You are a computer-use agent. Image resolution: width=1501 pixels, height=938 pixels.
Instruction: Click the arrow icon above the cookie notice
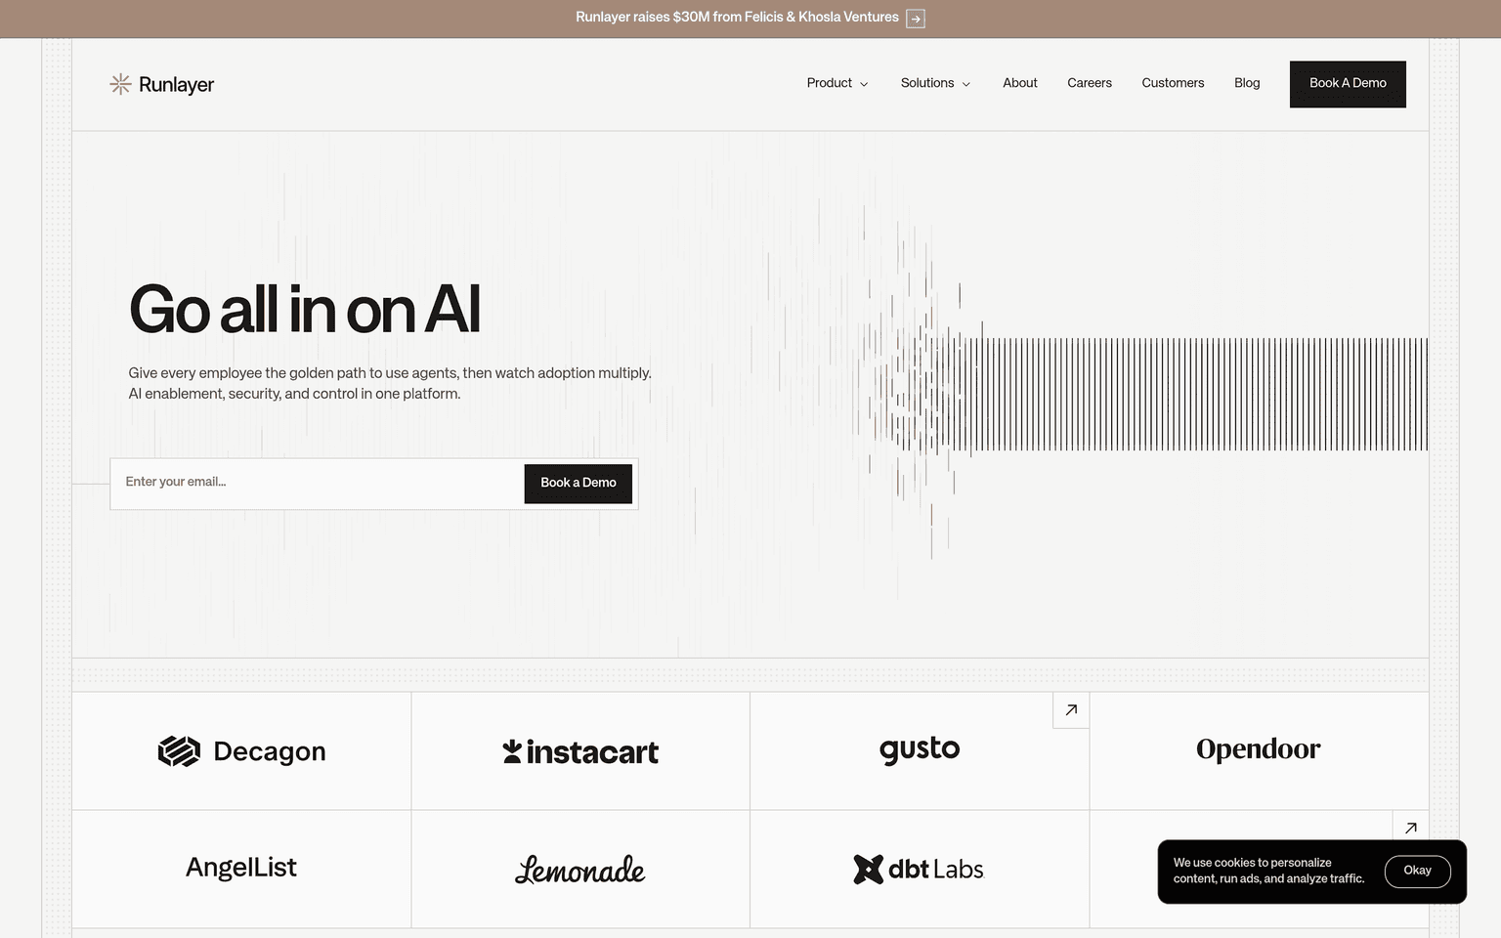[x=1410, y=828]
